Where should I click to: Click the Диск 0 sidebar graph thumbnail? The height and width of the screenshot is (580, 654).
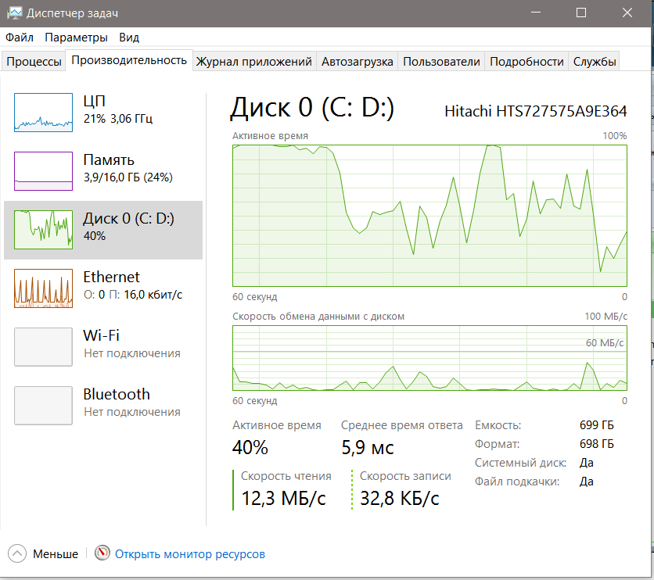[x=43, y=229]
